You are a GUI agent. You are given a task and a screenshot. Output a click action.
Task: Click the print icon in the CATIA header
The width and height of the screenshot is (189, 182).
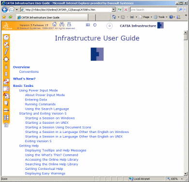pyautogui.click(x=69, y=24)
